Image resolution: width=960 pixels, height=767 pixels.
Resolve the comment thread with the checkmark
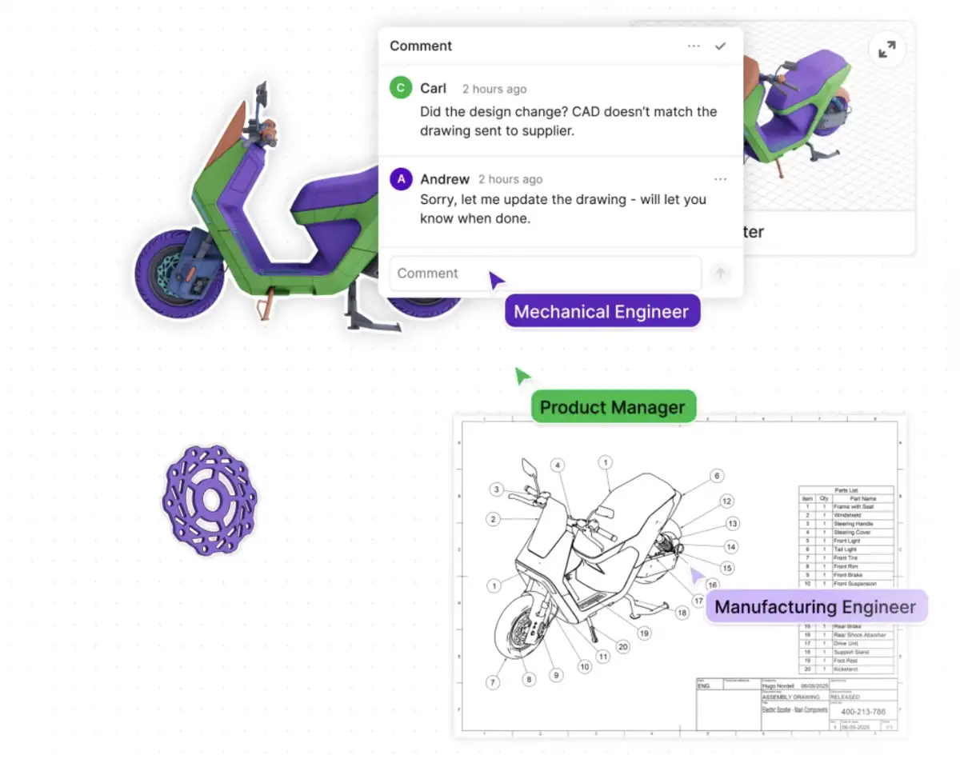720,46
